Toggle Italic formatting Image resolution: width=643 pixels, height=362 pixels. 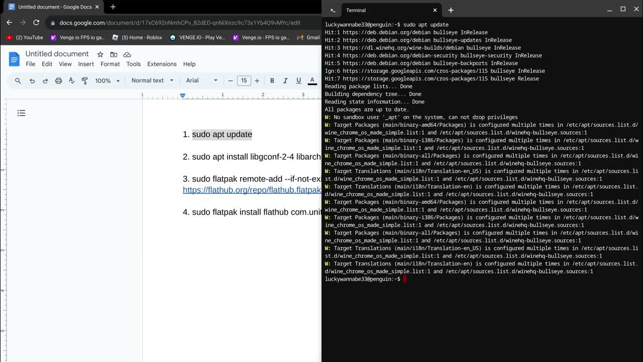[x=285, y=80]
